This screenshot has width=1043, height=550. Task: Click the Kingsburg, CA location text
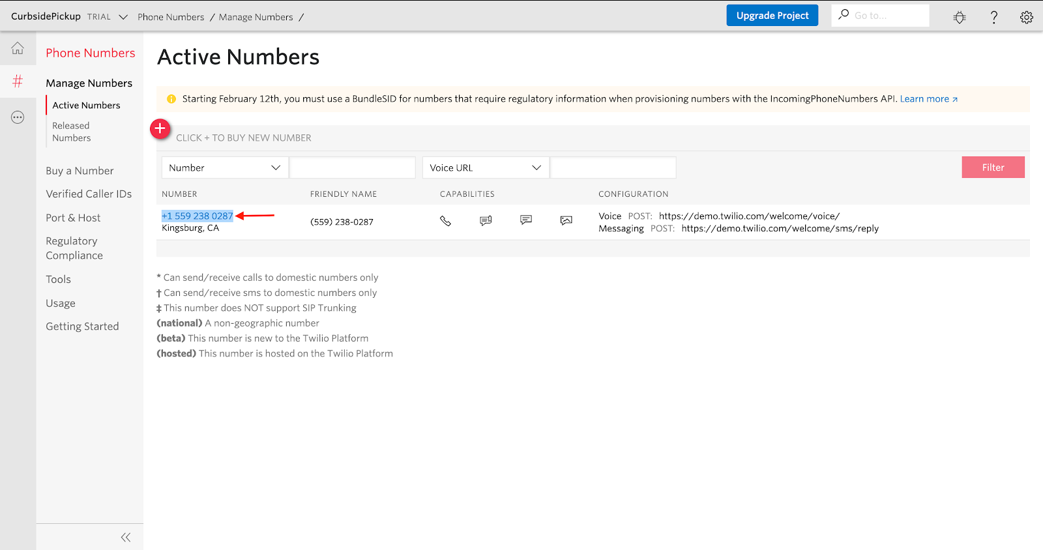tap(190, 228)
